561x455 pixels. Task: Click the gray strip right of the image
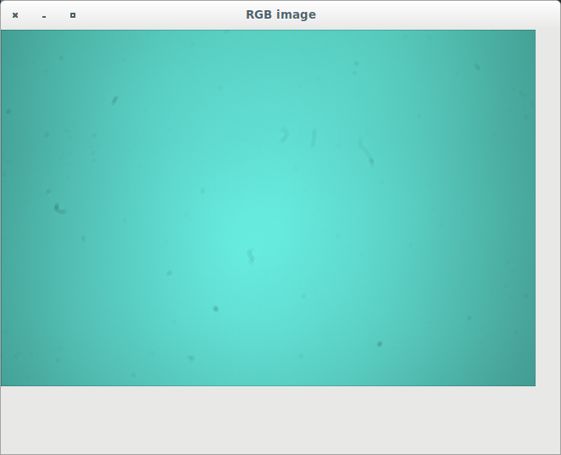547,212
